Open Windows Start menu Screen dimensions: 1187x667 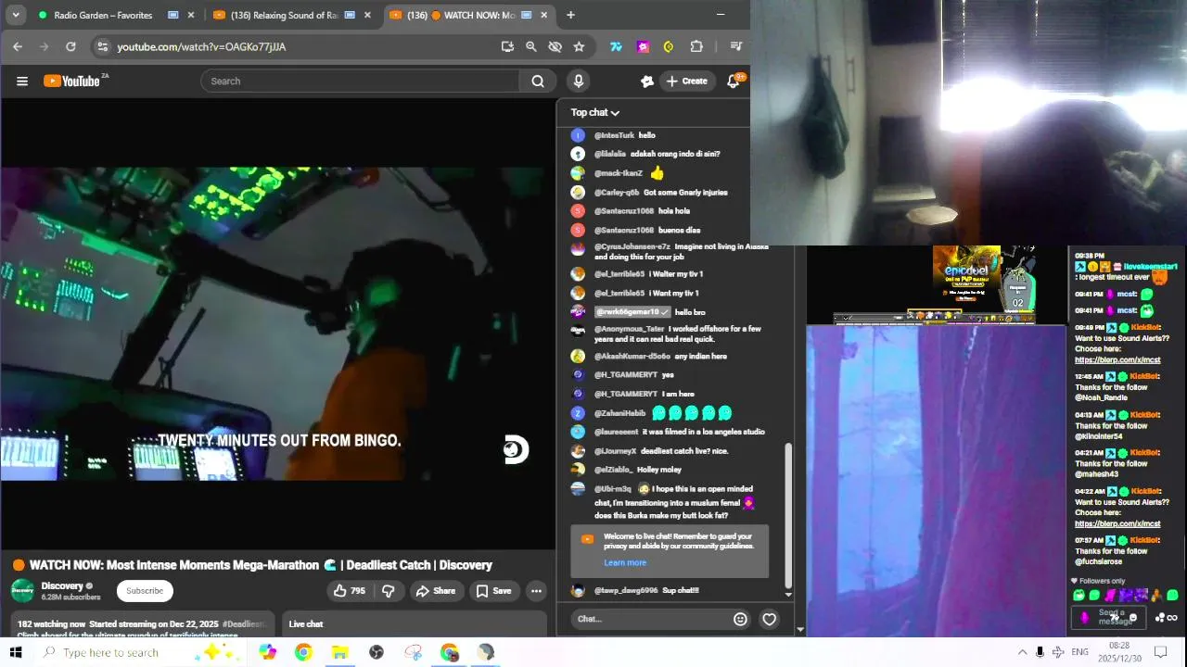pyautogui.click(x=16, y=652)
